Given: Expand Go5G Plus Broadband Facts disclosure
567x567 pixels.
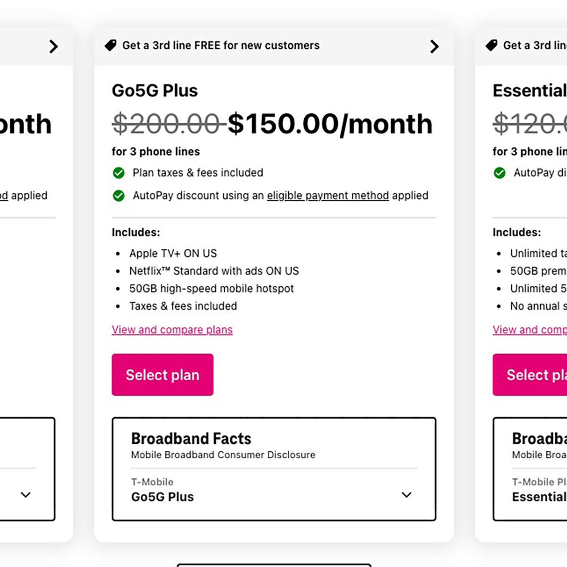Looking at the screenshot, I should pyautogui.click(x=406, y=495).
